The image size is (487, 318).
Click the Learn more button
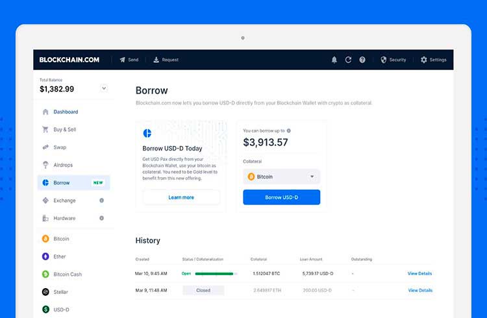point(181,197)
